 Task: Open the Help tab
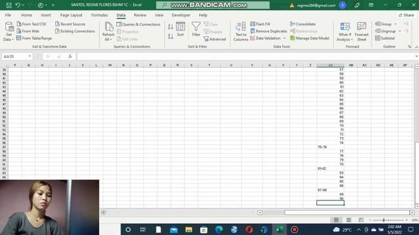click(203, 15)
